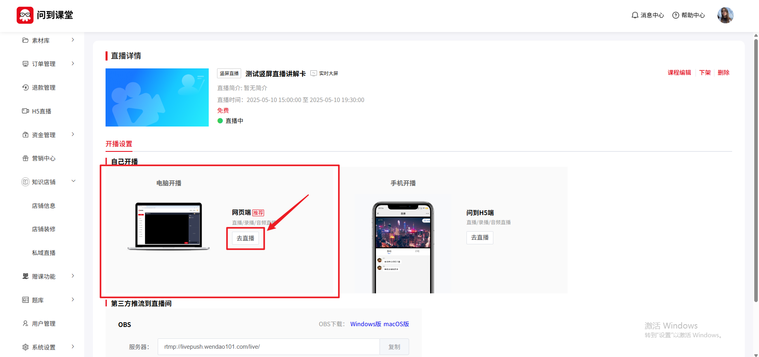Open 店铺装修 submenu item
Viewport: 759px width, 357px height.
point(43,229)
